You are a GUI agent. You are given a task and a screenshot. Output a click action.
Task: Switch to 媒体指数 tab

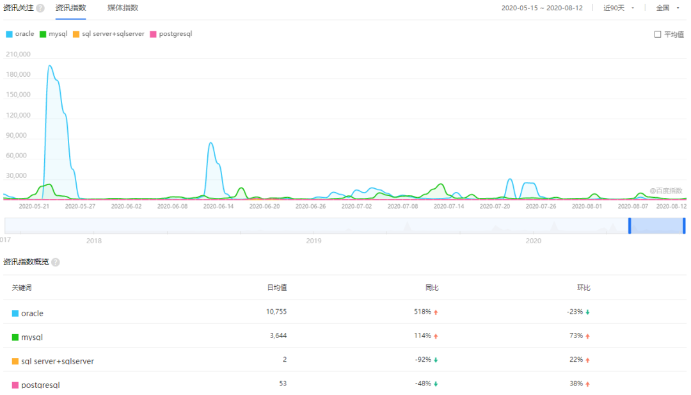[122, 8]
